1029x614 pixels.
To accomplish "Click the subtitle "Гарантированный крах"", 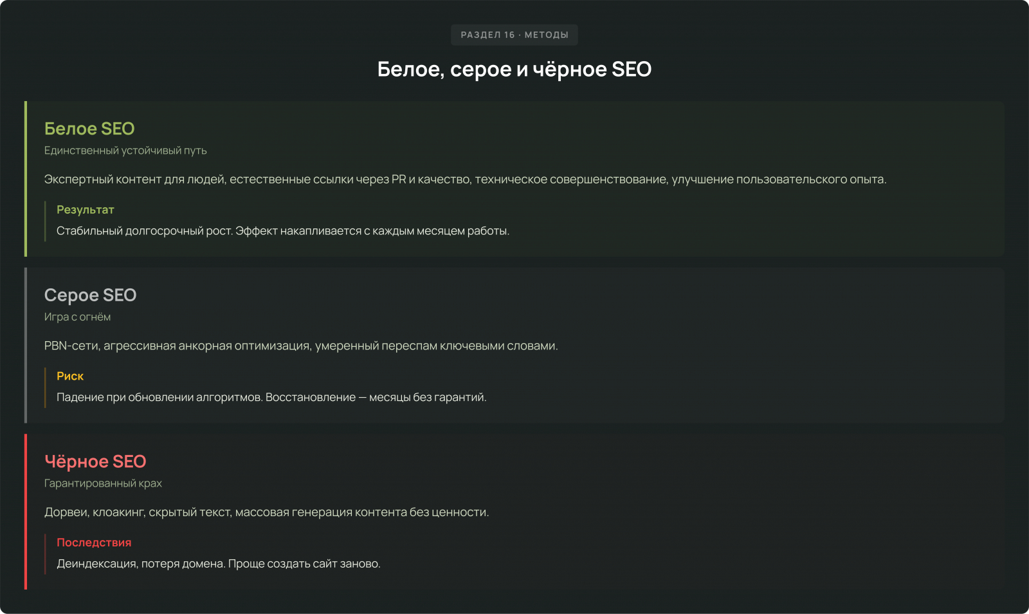I will (103, 483).
